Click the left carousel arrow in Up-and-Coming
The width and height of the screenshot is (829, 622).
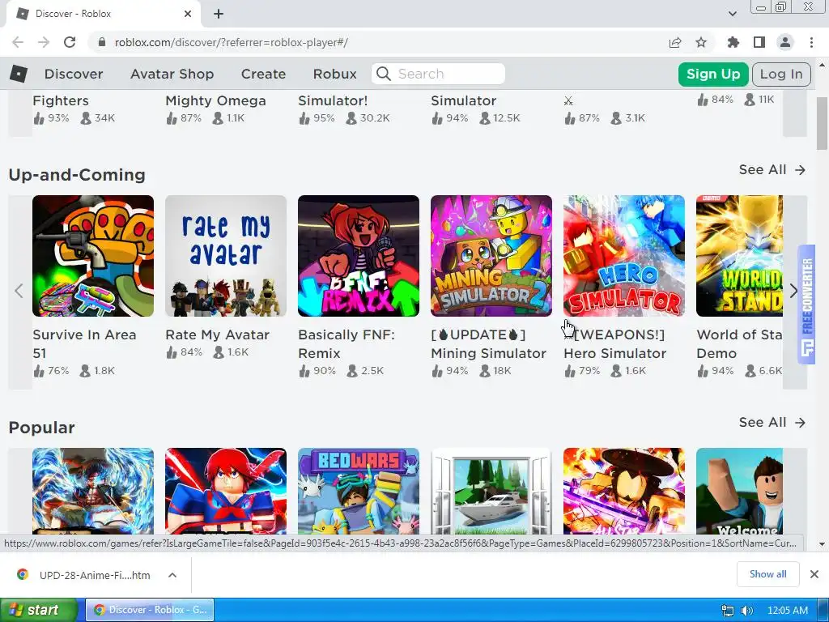tap(19, 291)
